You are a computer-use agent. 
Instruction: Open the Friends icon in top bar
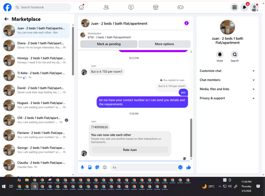[x=106, y=7]
